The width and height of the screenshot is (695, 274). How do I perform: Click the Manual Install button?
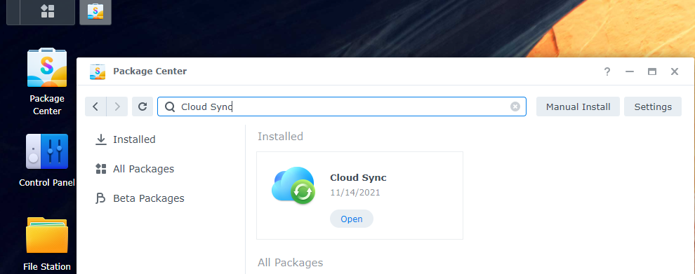(x=578, y=107)
